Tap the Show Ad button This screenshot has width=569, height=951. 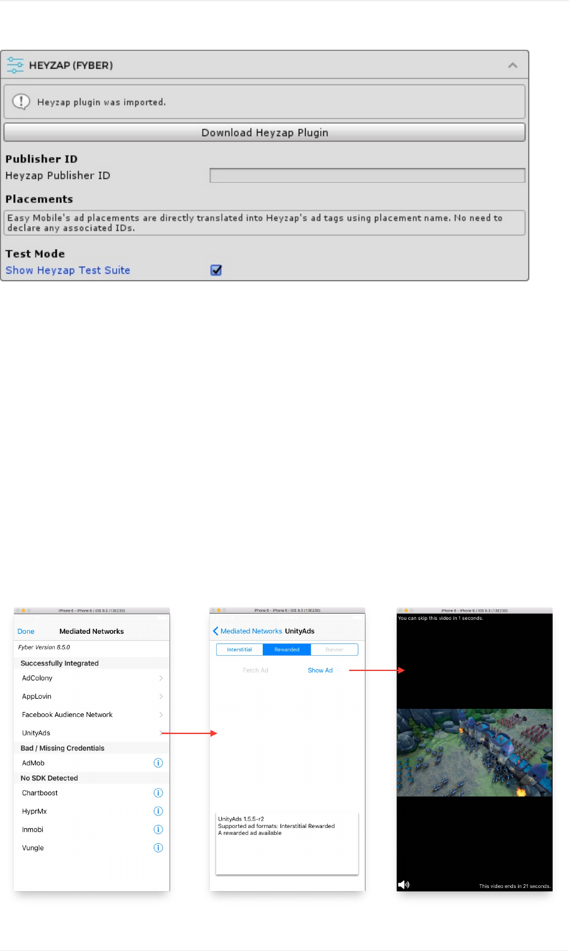[320, 670]
